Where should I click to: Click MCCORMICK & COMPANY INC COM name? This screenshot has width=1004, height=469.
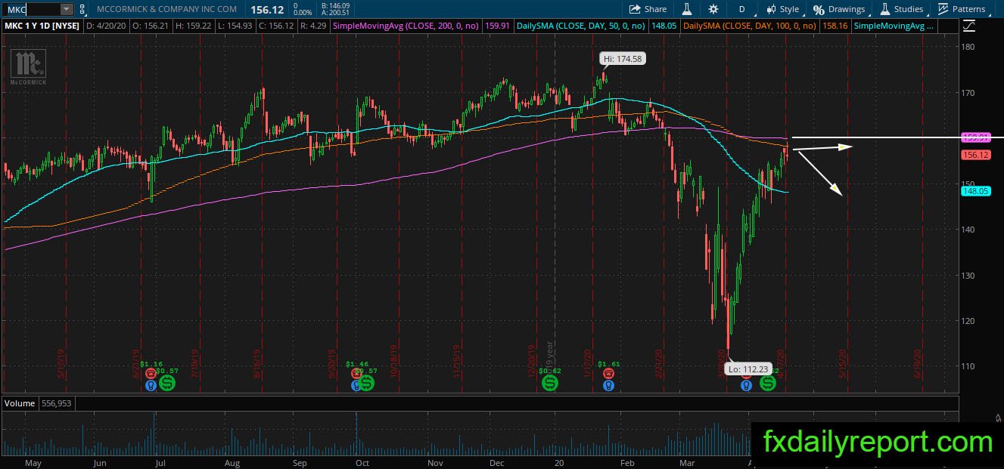(166, 9)
